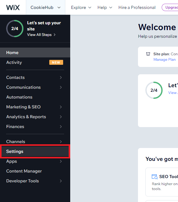Click Hire a Professional
The width and height of the screenshot is (178, 202).
(137, 7)
